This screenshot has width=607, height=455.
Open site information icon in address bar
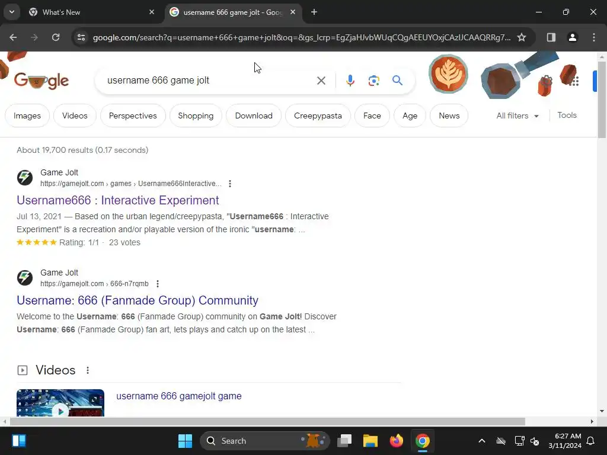(81, 37)
